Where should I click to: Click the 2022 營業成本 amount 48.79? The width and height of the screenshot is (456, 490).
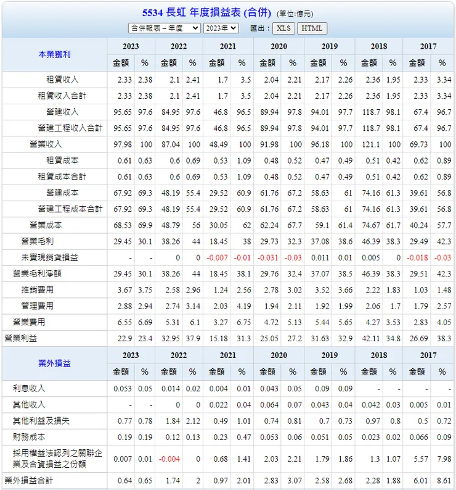coord(171,225)
